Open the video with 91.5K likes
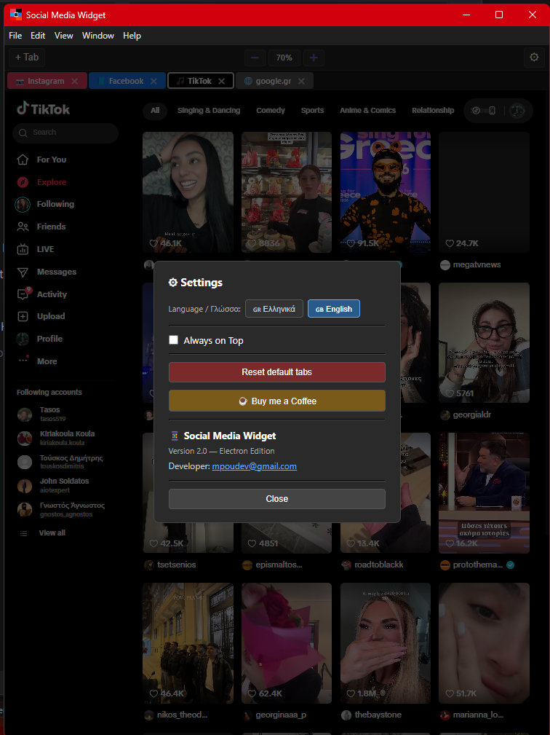The height and width of the screenshot is (735, 550). coord(386,192)
